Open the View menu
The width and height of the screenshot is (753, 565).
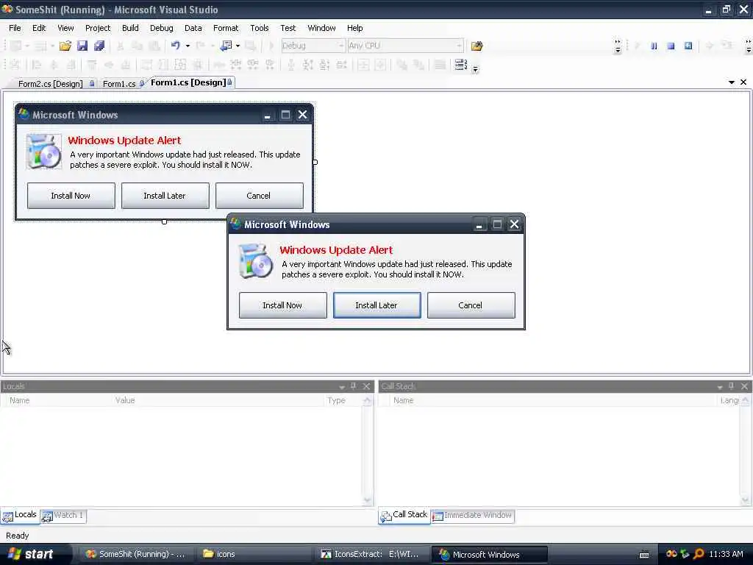(65, 28)
